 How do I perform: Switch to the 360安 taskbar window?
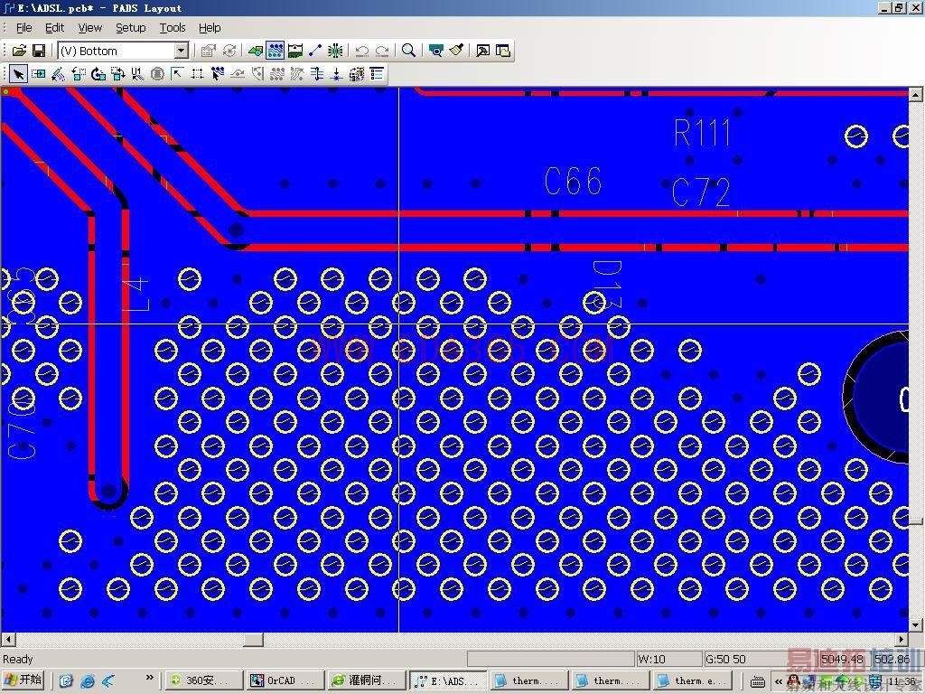pos(203,681)
